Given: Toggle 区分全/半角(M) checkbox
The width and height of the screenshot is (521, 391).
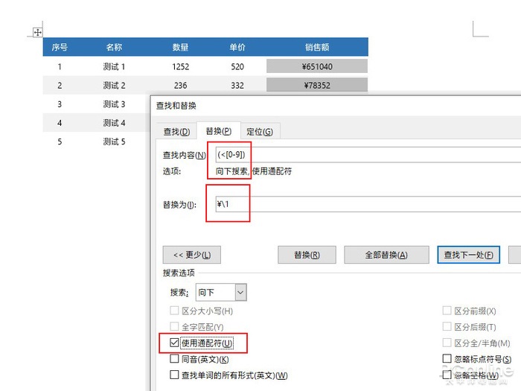Looking at the screenshot, I should coord(447,343).
